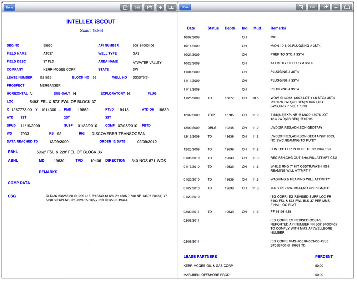Select order 12 date 02/09/2012
Viewport: 357px width, 282px height.
click(x=147, y=142)
